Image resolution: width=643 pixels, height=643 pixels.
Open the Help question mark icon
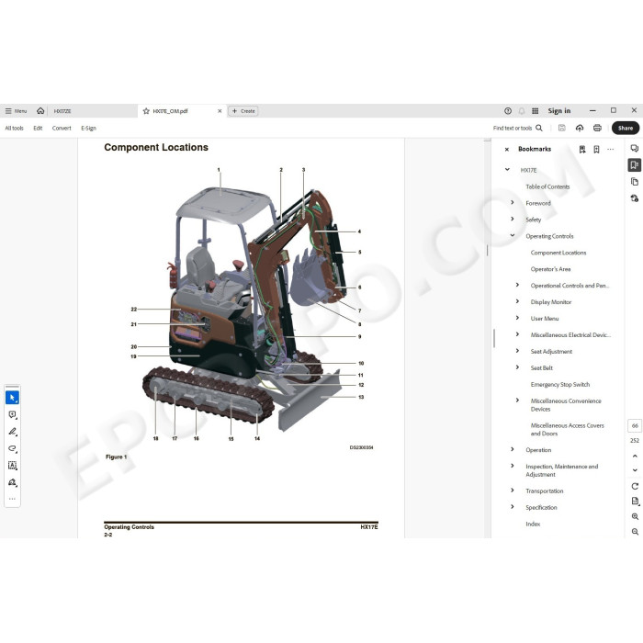tap(508, 111)
